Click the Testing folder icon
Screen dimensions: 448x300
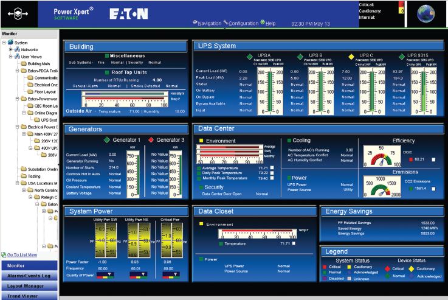[24, 176]
